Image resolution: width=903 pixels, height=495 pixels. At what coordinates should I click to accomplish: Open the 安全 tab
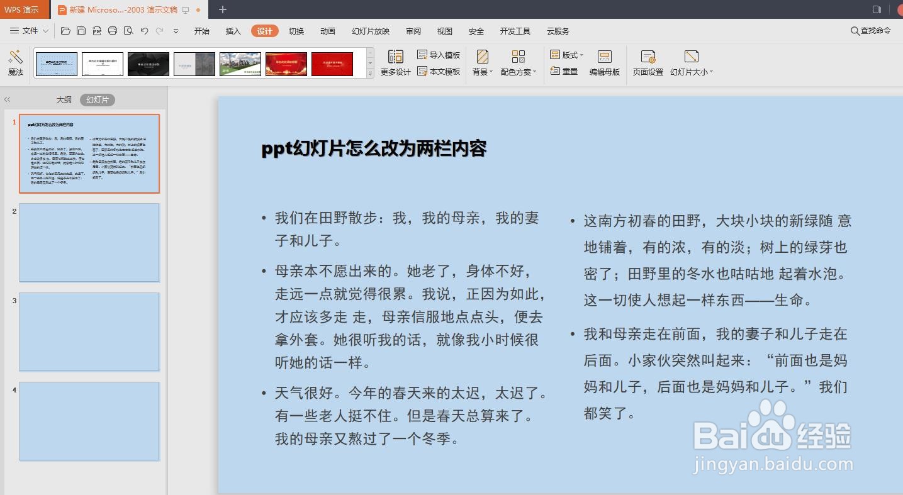[x=476, y=31]
